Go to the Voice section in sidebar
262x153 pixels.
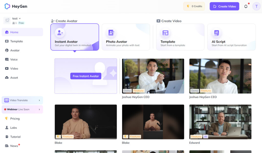14,59
